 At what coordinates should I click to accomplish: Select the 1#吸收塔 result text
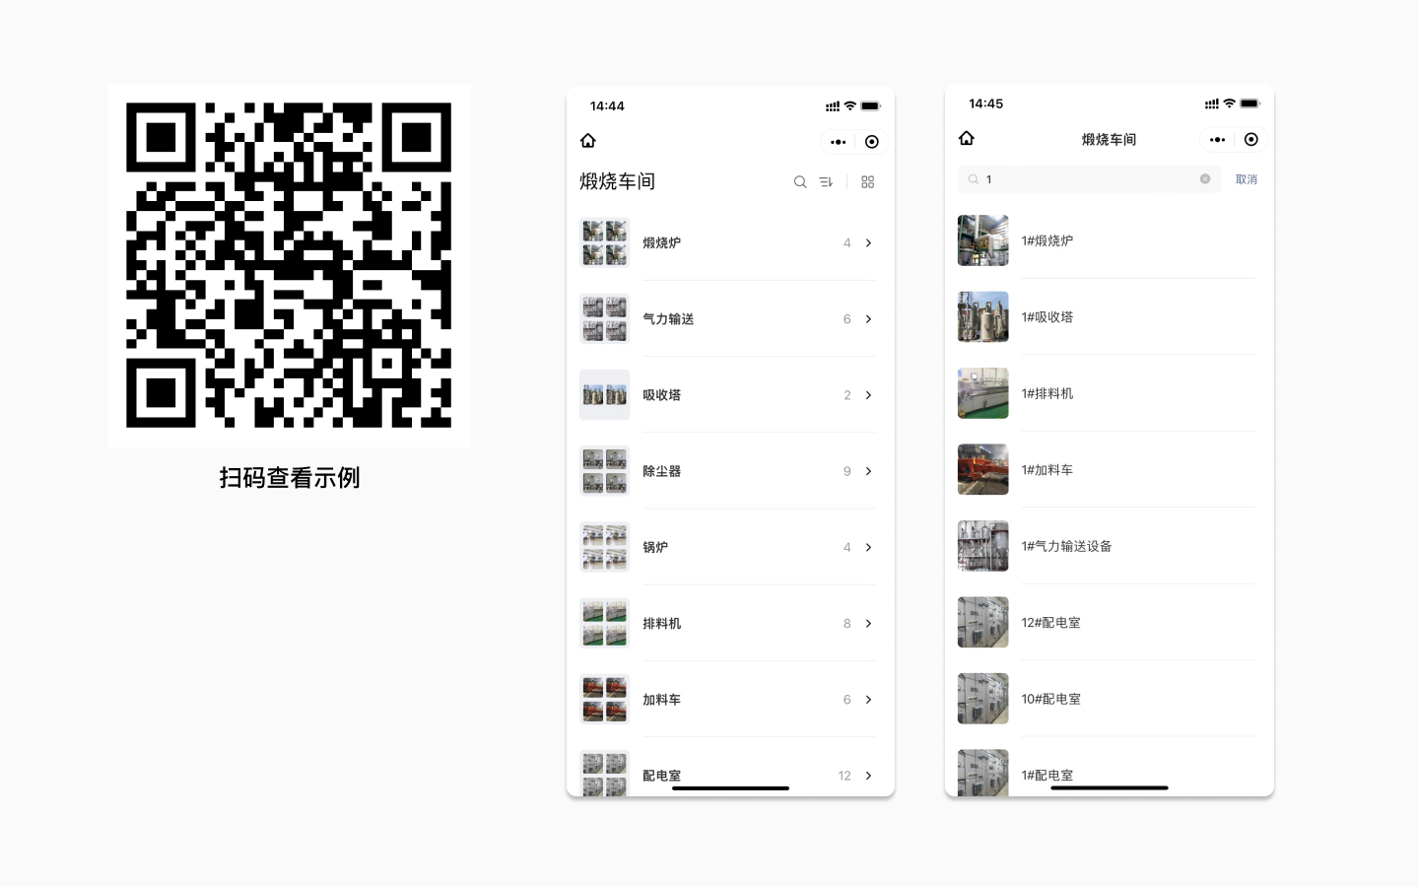point(1047,317)
